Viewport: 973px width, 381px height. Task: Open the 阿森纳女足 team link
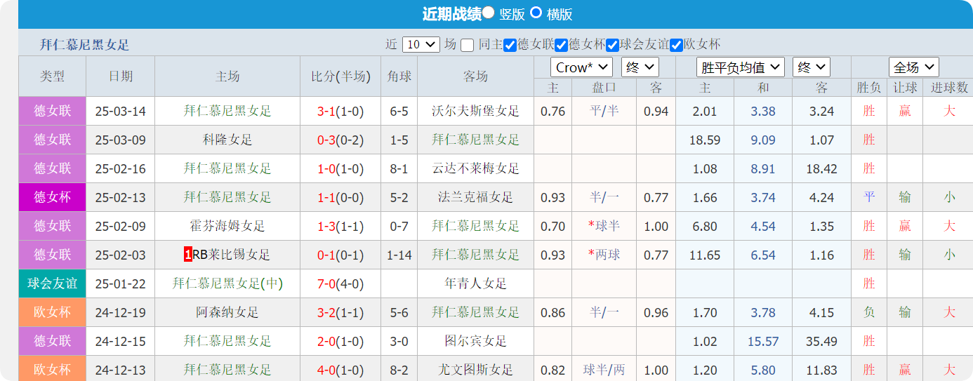coord(227,312)
